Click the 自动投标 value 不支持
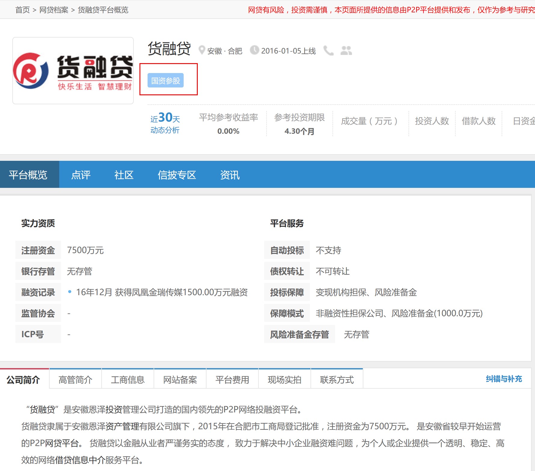Screen dimensions: 535x471 329,250
